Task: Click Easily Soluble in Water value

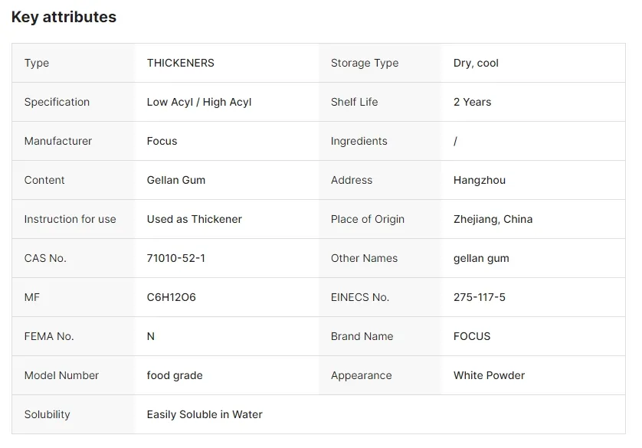Action: pos(205,414)
